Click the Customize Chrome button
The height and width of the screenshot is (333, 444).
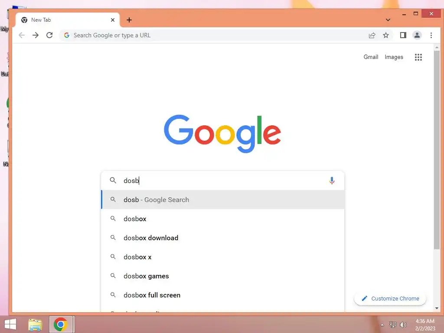(x=390, y=298)
